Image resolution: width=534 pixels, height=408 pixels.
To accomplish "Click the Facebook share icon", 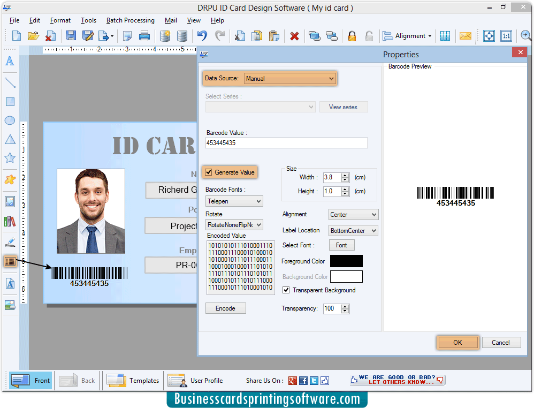I will coord(303,380).
